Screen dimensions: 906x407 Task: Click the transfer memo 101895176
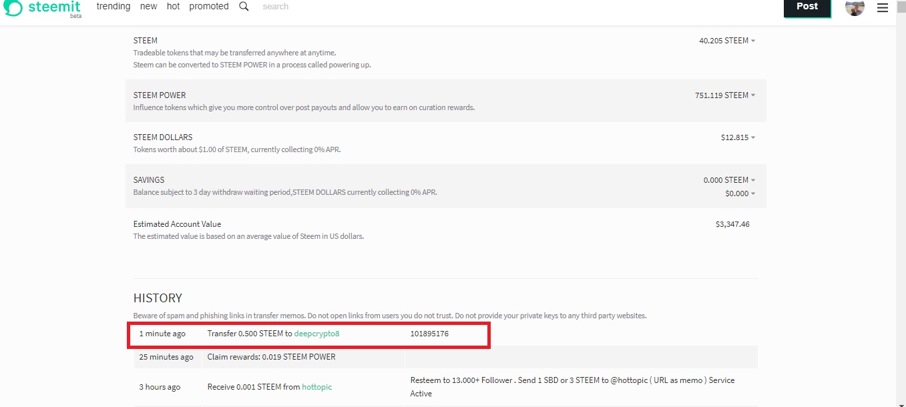tap(429, 334)
